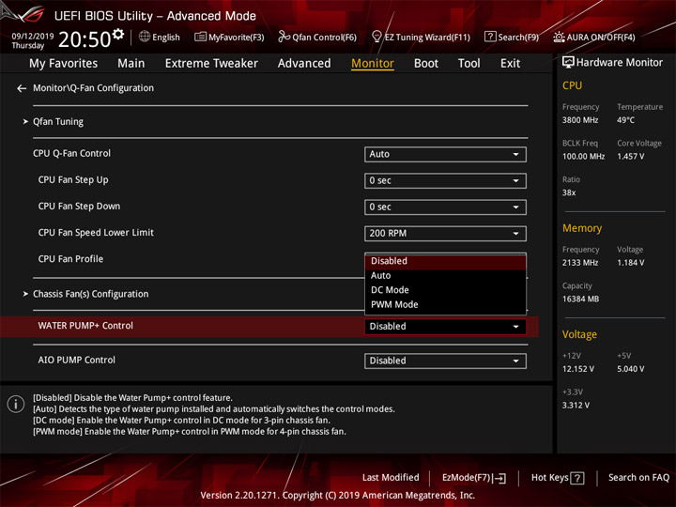
Task: Open Search(F9) question mark icon
Action: (490, 37)
